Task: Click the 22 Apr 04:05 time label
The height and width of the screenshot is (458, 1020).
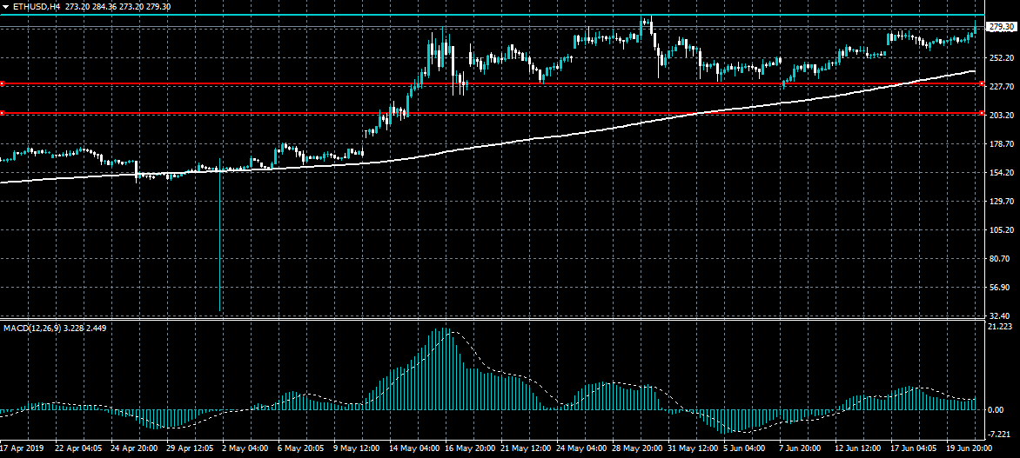Action: coord(80,448)
